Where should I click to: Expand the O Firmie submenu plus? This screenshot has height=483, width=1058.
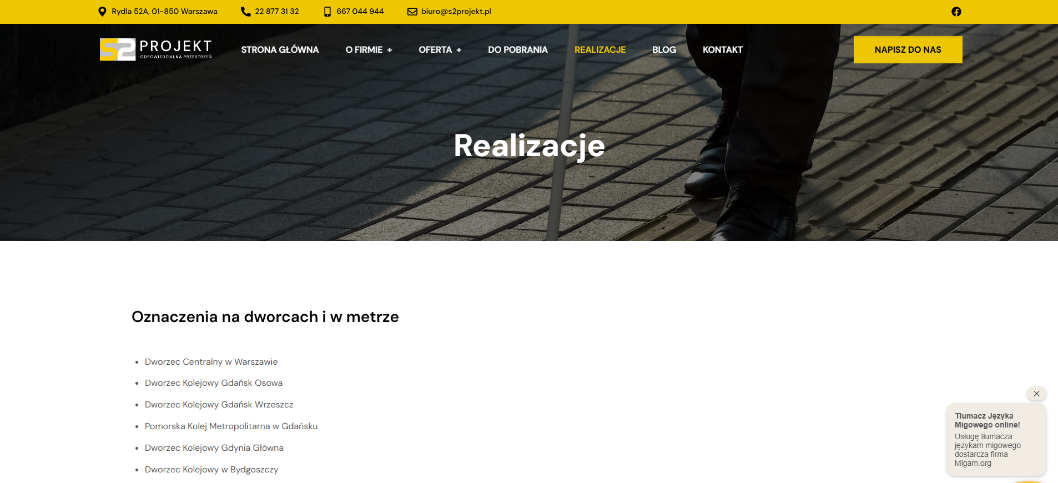[x=390, y=50]
